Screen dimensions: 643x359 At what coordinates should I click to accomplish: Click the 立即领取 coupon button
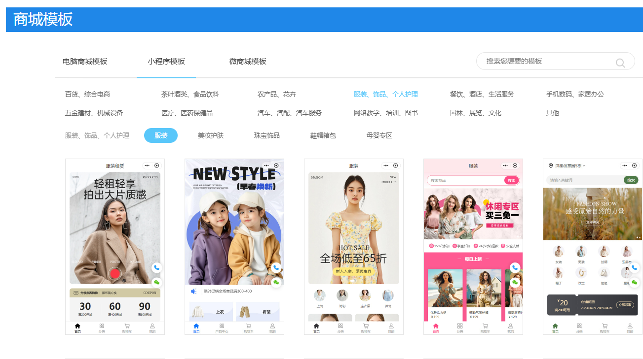626,305
